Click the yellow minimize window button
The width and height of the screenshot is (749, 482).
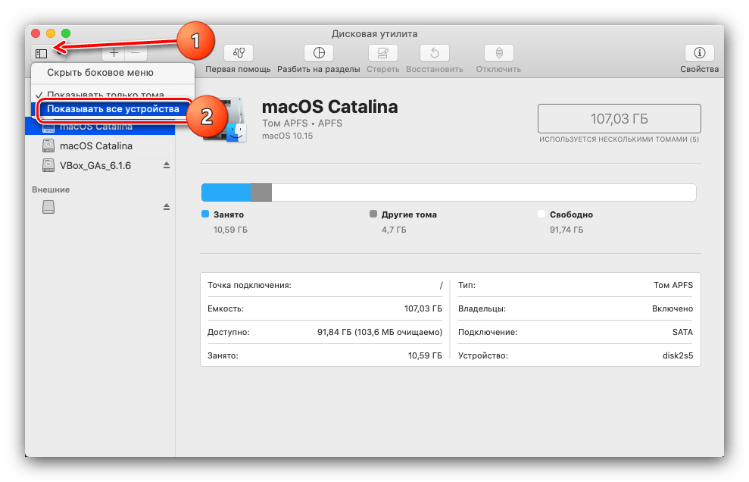tap(51, 33)
